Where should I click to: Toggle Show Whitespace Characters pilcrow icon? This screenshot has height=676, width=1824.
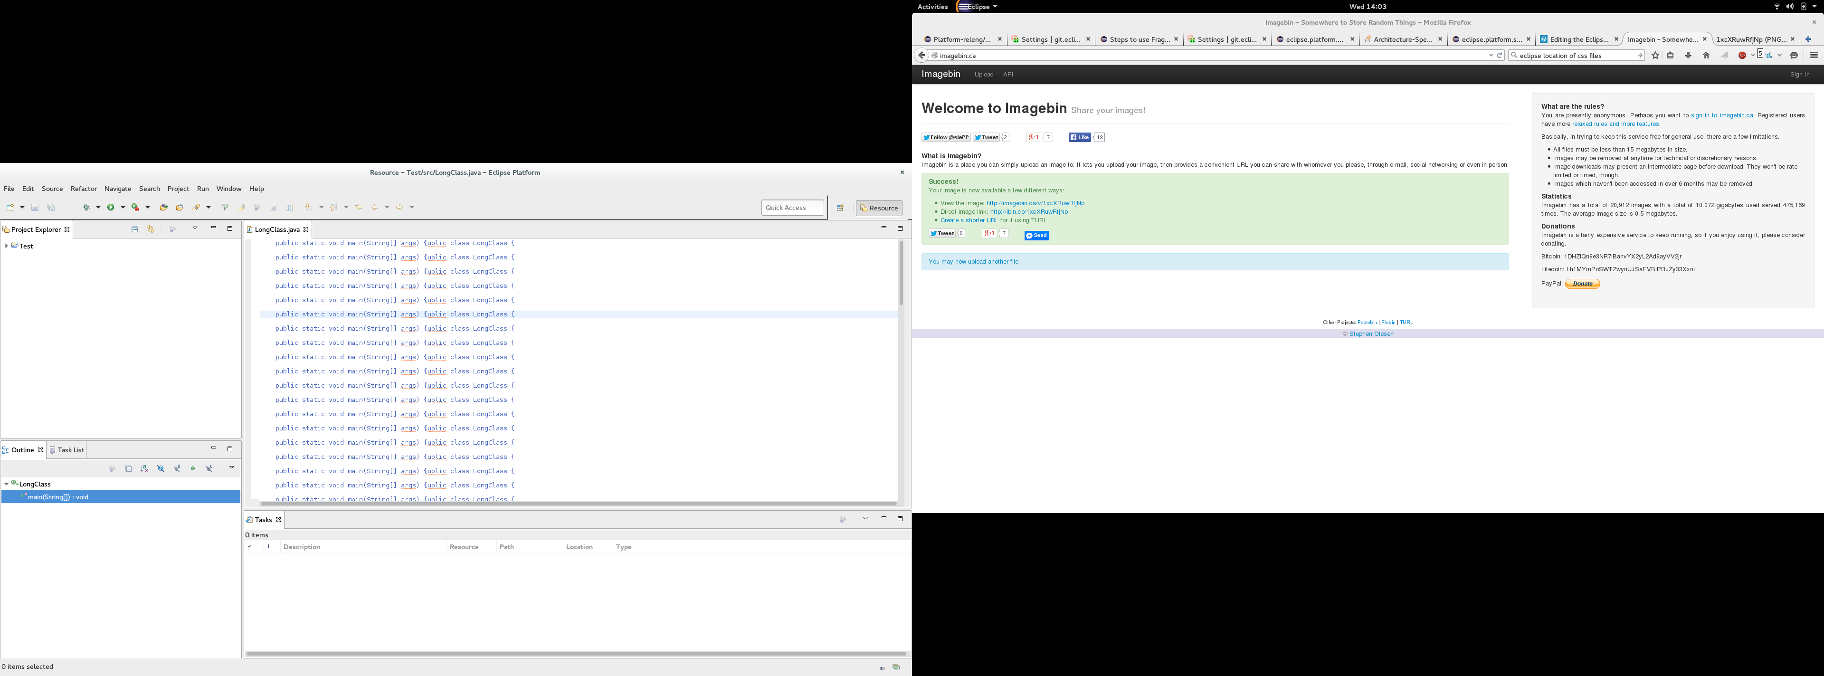click(x=290, y=208)
